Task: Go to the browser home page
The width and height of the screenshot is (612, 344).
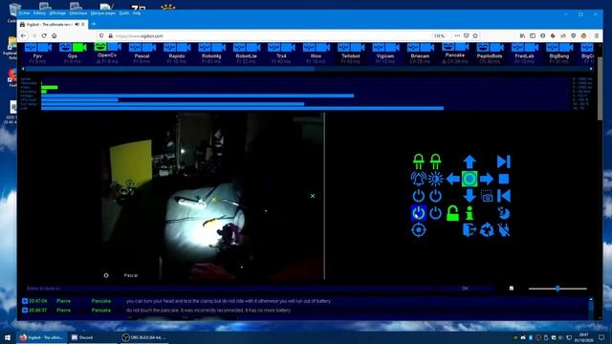Action: pos(55,36)
